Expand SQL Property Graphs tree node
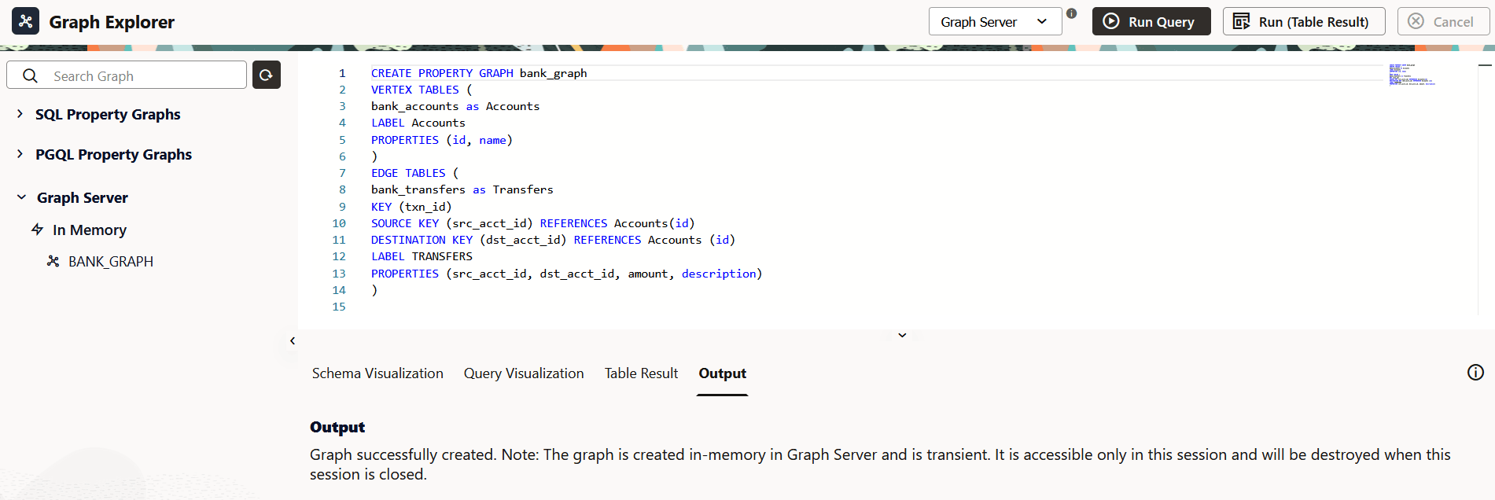1495x500 pixels. coord(20,114)
